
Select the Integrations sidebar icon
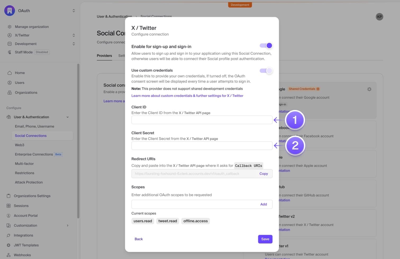point(9,235)
